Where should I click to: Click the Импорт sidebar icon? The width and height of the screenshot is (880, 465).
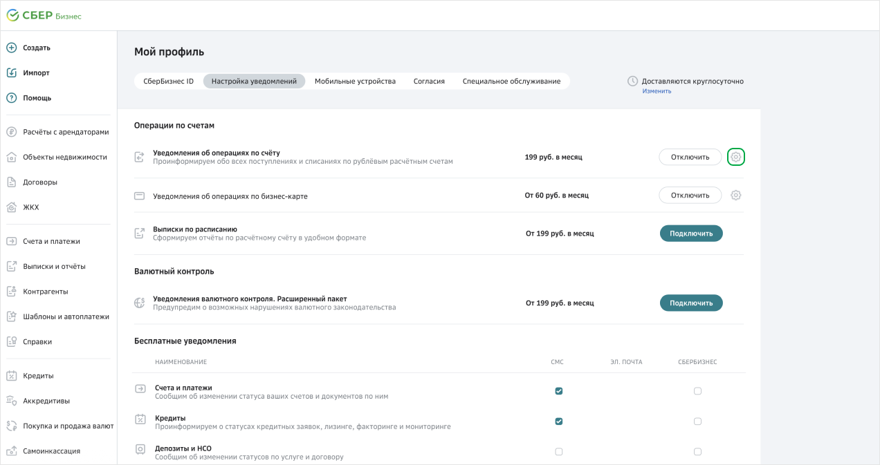tap(11, 73)
